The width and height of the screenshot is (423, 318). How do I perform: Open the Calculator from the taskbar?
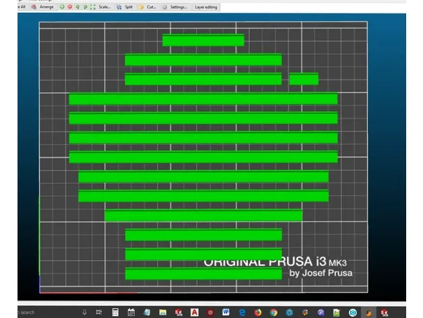(115, 313)
